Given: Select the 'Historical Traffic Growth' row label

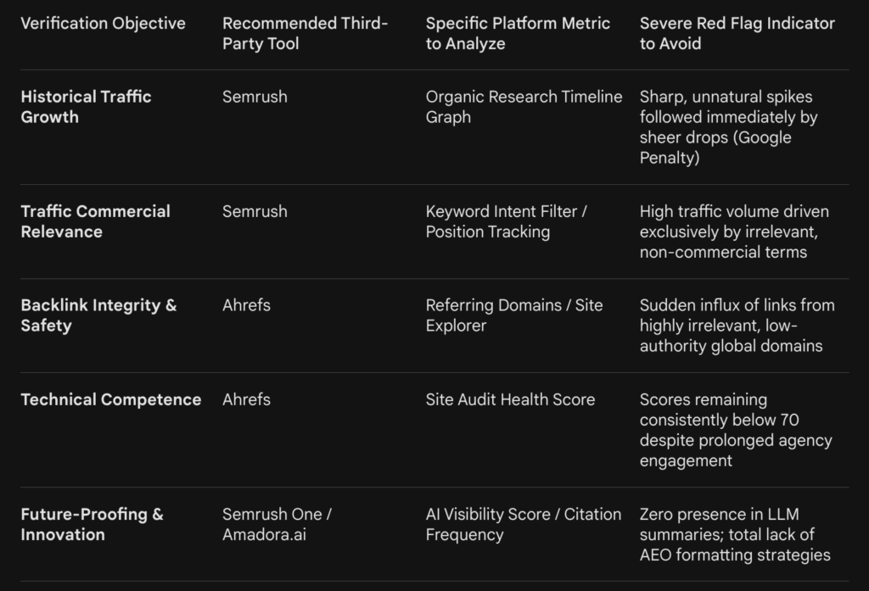Looking at the screenshot, I should [86, 107].
